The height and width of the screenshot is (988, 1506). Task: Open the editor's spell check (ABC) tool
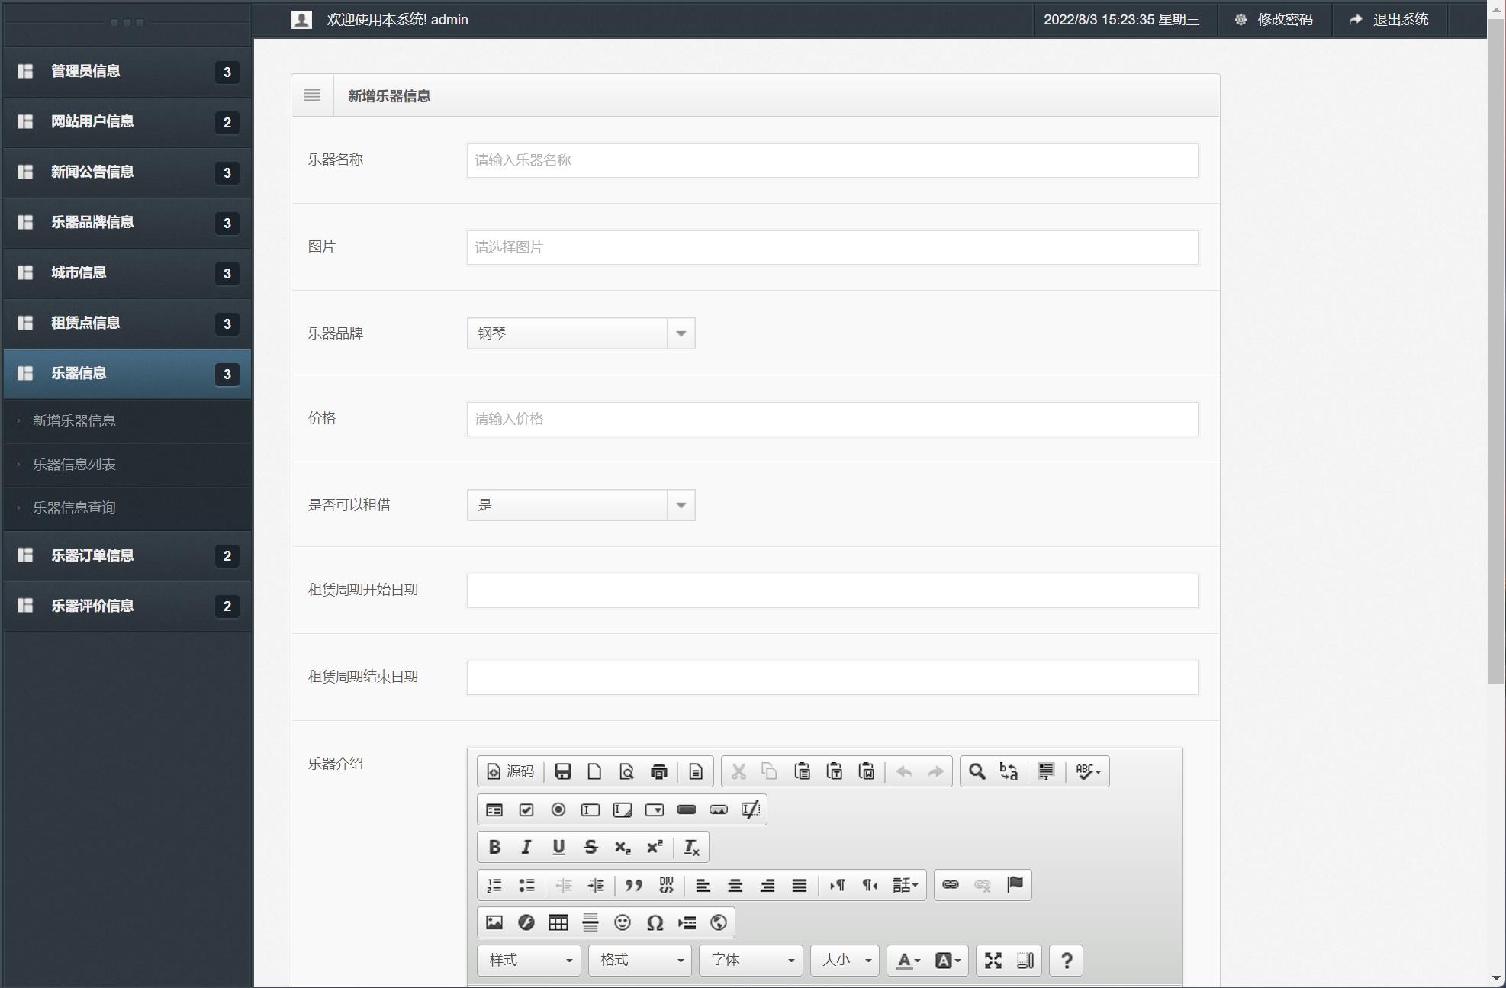click(1086, 771)
